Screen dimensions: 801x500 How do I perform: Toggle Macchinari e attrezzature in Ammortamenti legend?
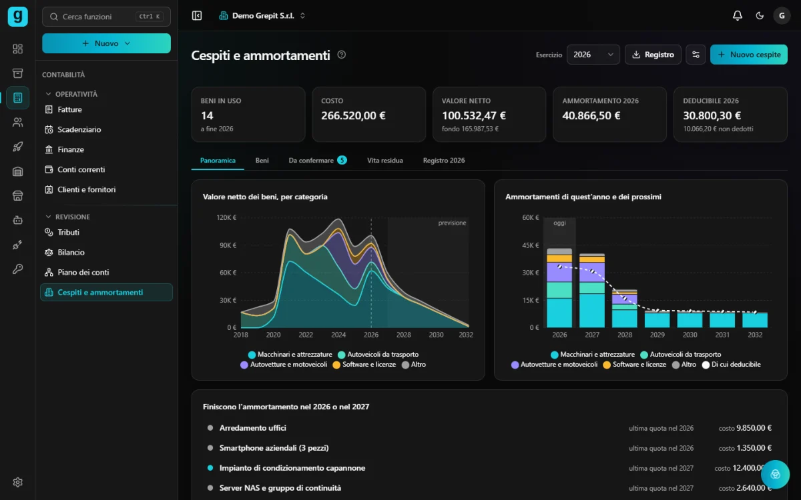coord(593,355)
